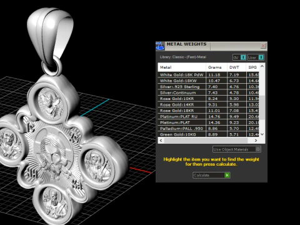Toggle Use Object Materials option

237,149
